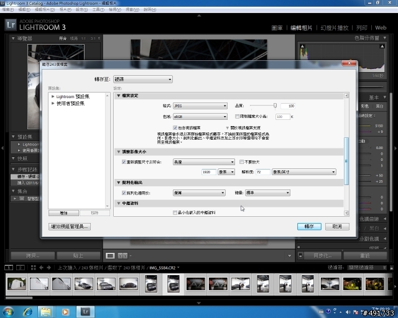This screenshot has width=398, height=318.
Task: Click the 解析度 72 input field
Action: 262,172
